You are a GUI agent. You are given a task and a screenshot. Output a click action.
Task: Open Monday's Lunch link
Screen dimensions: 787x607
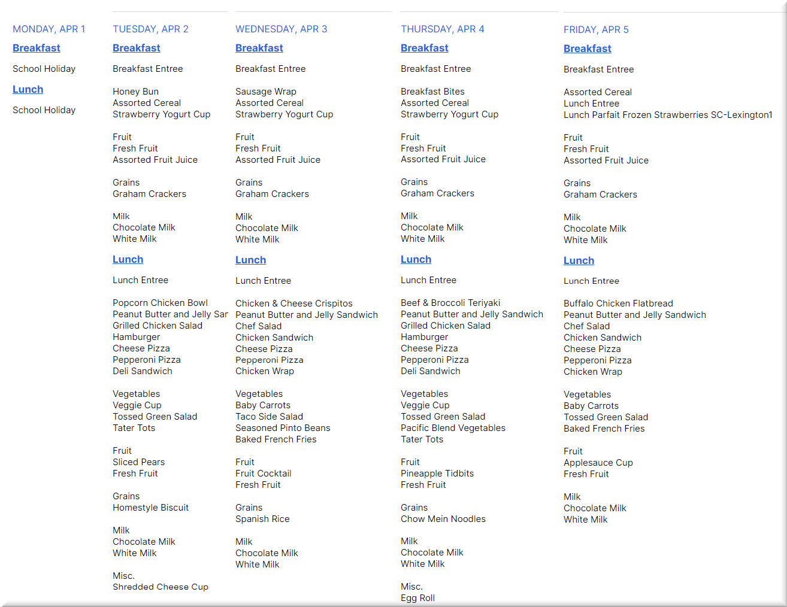(x=28, y=89)
